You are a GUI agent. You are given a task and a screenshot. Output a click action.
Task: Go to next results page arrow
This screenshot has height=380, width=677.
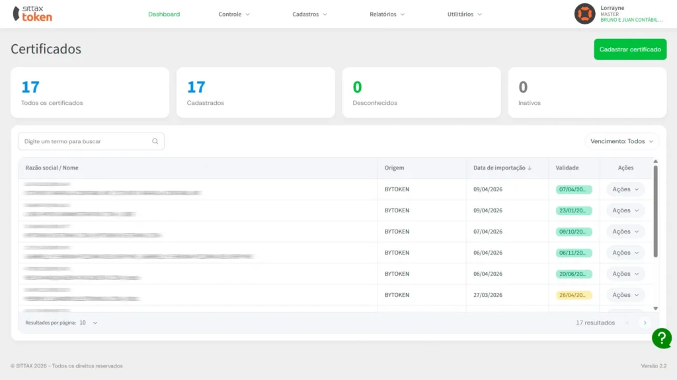point(645,323)
